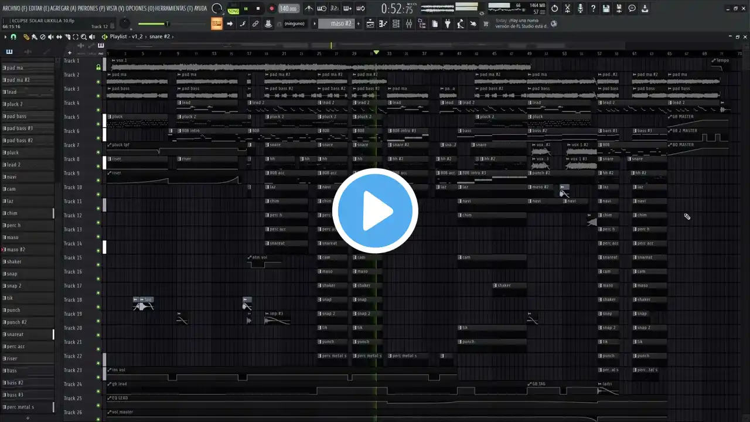
Task: Click the green playhead marker on timeline
Action: pos(376,53)
